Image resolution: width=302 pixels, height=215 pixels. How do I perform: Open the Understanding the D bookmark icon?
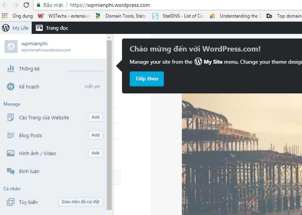tap(212, 16)
